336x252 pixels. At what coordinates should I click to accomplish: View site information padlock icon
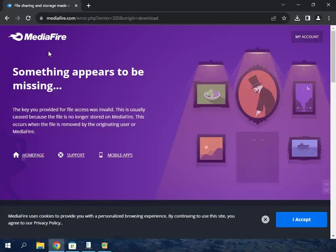(41, 18)
